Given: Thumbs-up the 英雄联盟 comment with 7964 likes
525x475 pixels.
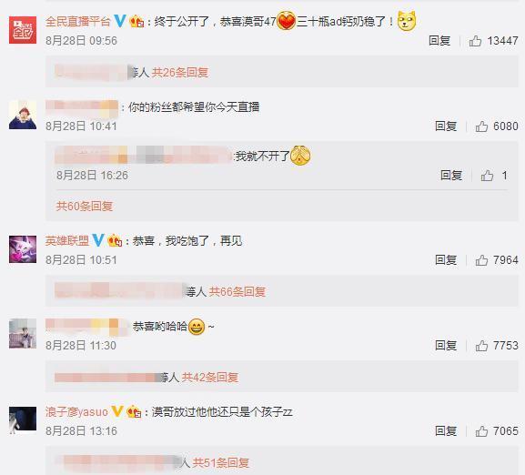Looking at the screenshot, I should tap(481, 260).
